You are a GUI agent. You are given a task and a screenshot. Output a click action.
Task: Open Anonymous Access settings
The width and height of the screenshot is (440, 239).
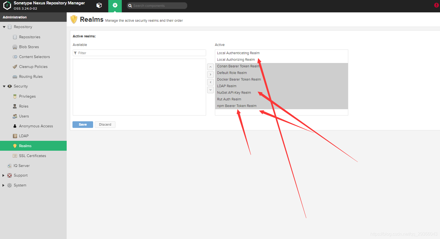(x=36, y=126)
